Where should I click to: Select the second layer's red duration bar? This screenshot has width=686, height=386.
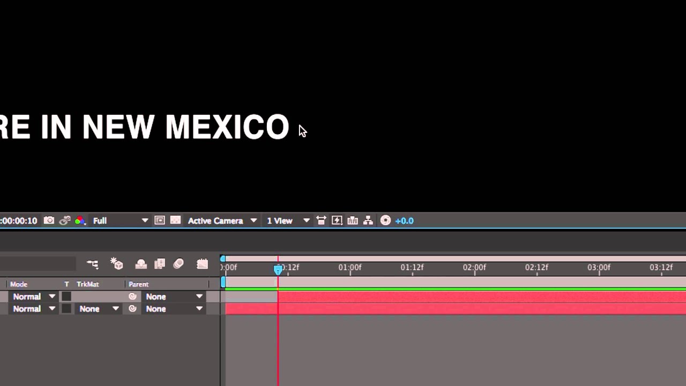[x=456, y=309]
